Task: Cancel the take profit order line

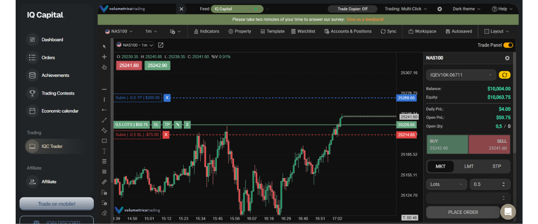Action: 167,98
